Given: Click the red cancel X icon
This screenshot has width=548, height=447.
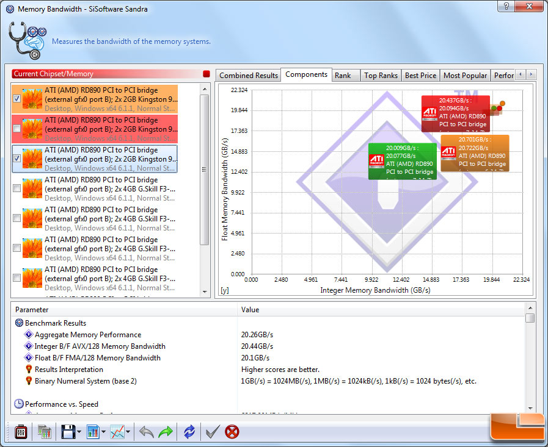Looking at the screenshot, I should pyautogui.click(x=232, y=432).
